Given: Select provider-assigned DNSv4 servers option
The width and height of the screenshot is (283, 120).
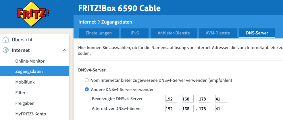Looking at the screenshot, I should pos(87,80).
